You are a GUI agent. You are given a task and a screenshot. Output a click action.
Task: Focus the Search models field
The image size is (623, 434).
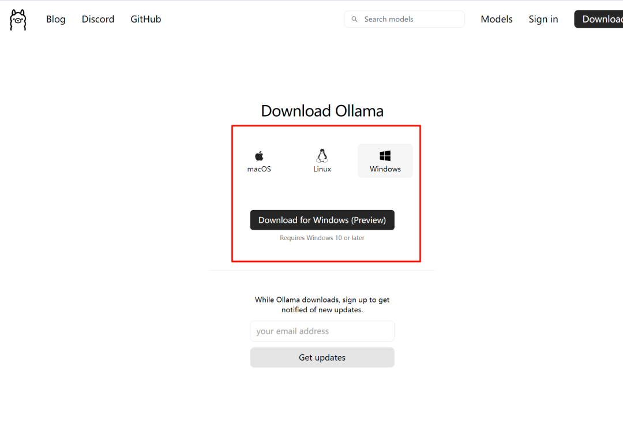click(410, 19)
